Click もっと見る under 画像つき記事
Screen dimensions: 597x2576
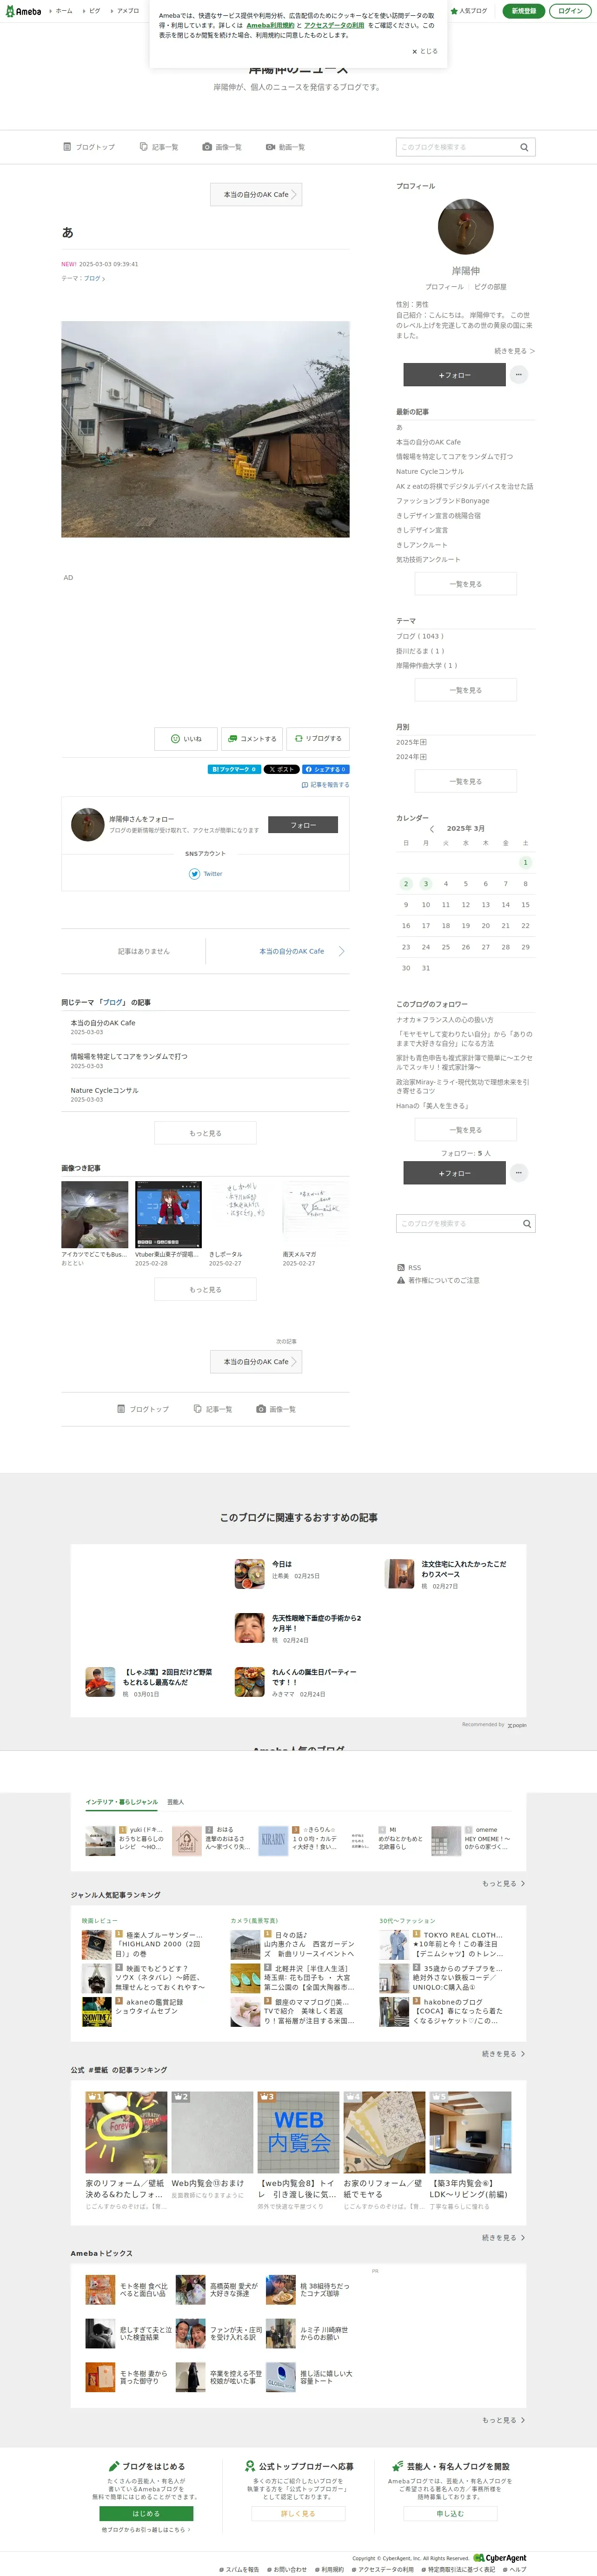(x=205, y=1289)
